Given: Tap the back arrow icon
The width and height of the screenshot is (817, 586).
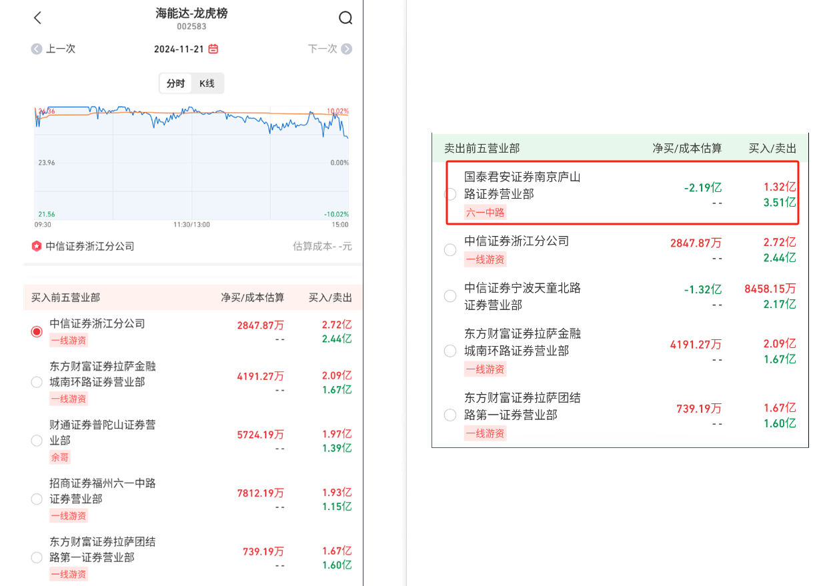Looking at the screenshot, I should pos(37,18).
